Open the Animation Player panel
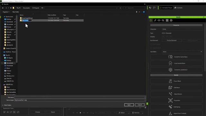Screen dimensions: 206x116 [x=166, y=8]
